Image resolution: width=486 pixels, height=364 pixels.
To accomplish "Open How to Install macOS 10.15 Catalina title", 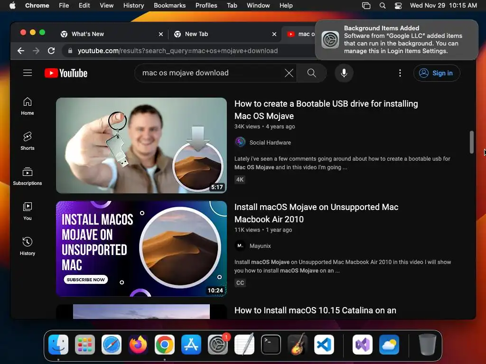I will point(315,310).
